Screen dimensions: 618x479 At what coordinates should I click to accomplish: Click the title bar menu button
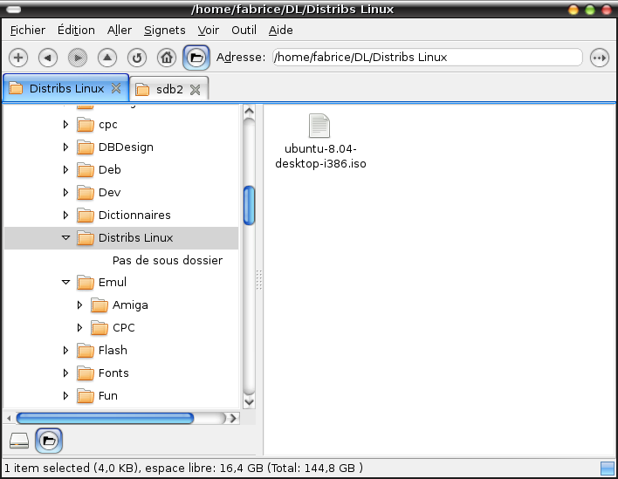(13, 9)
